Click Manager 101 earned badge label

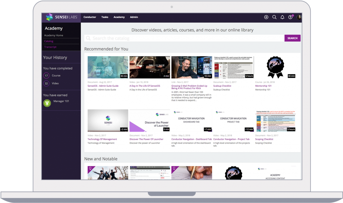tap(61, 101)
